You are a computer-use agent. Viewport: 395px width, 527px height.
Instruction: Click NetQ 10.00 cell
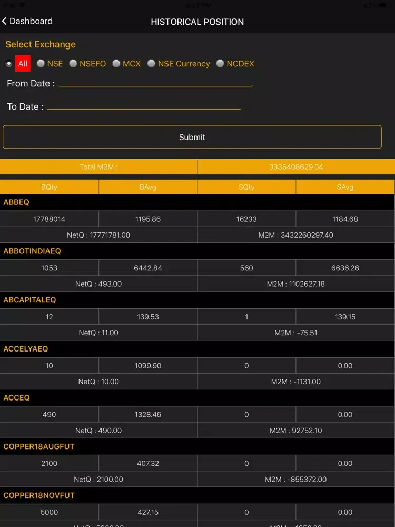coord(98,382)
